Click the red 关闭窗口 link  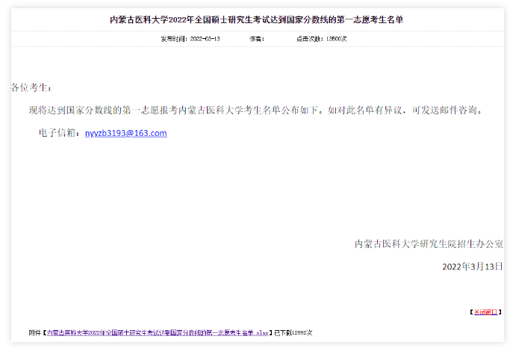pyautogui.click(x=485, y=312)
